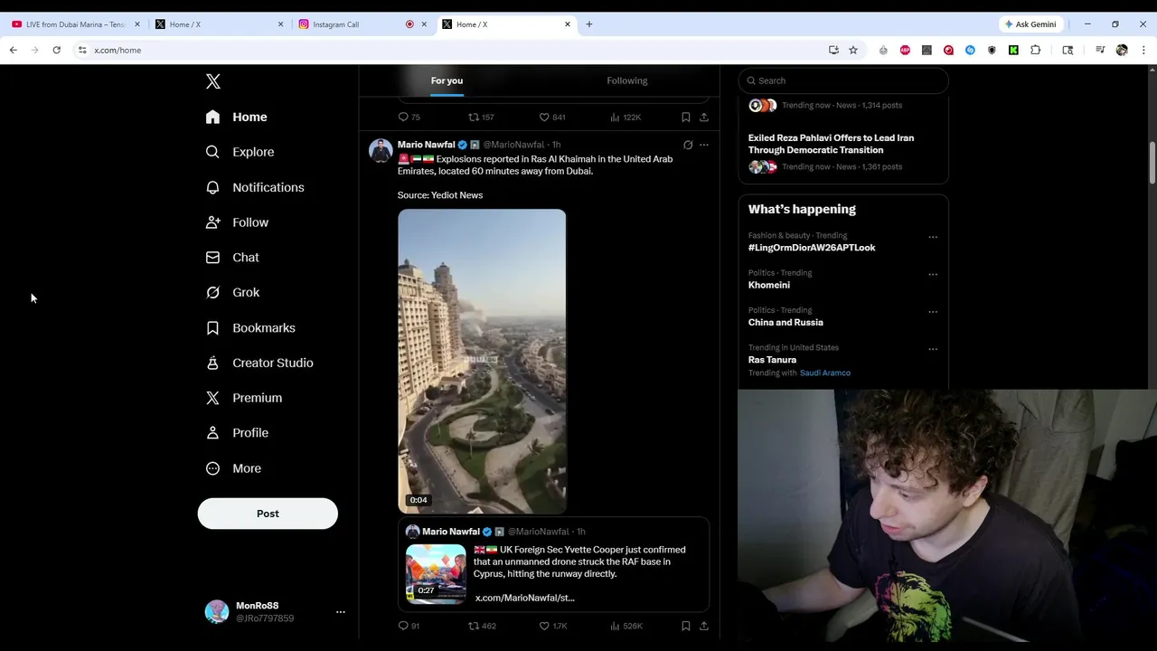Open more options for Ras Tanura trend
Screen dimensions: 1157x651
point(933,349)
